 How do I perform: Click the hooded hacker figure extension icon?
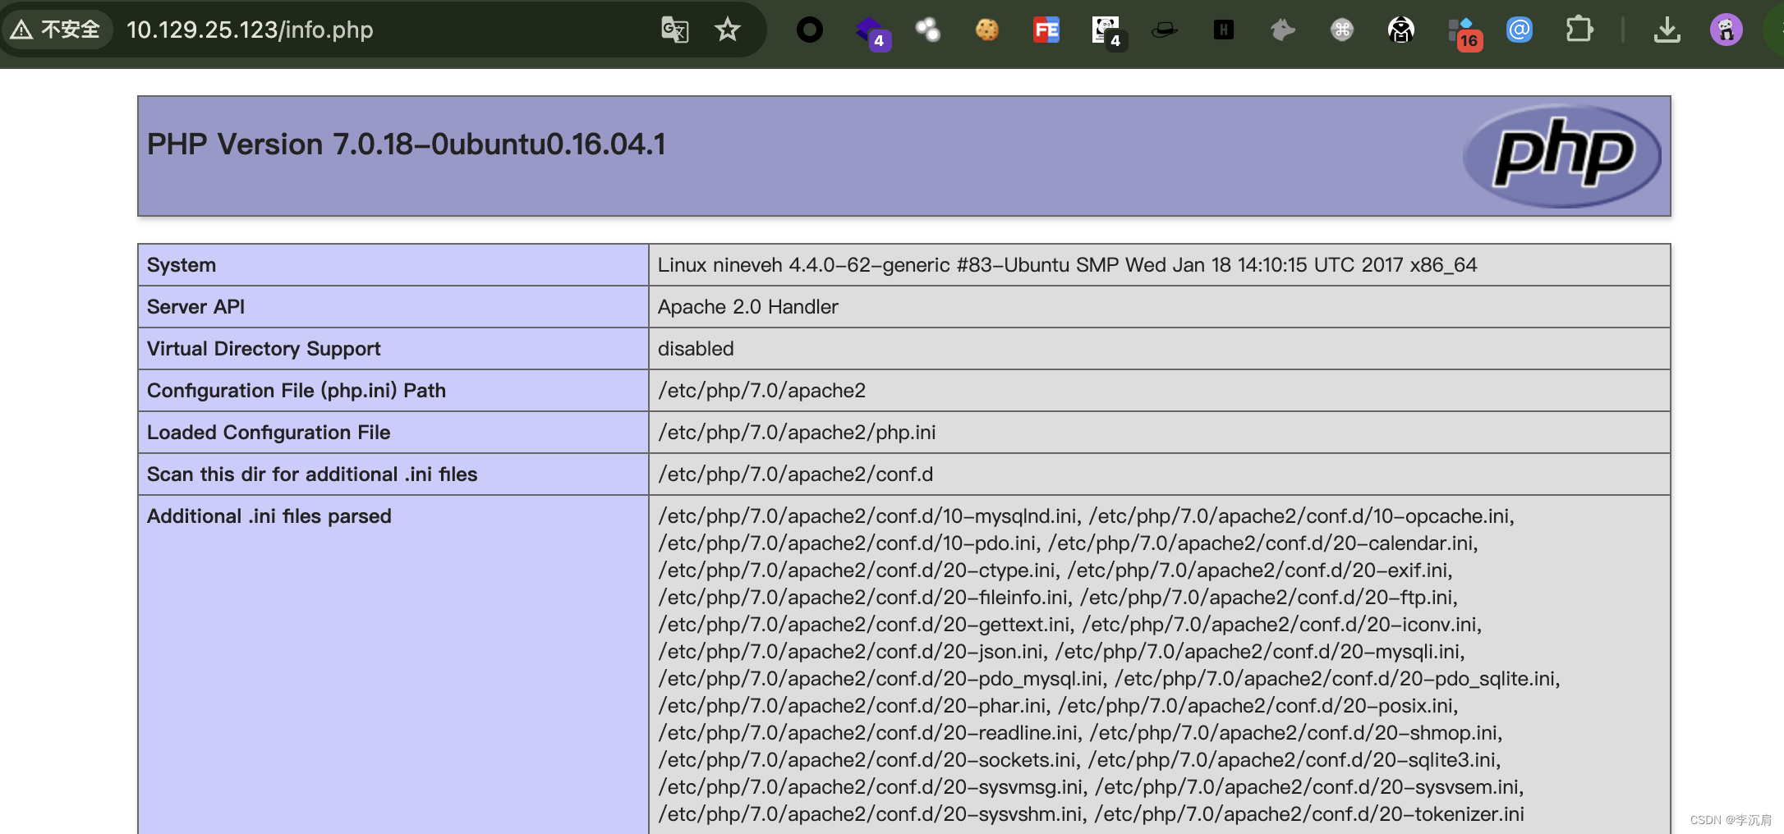(x=1400, y=30)
